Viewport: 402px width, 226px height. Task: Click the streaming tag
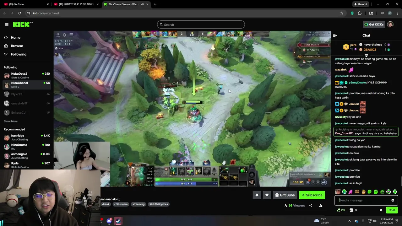click(139, 204)
